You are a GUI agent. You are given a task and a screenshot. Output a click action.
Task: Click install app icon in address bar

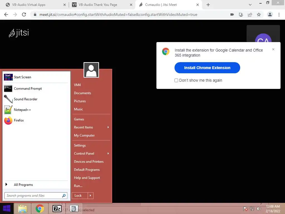(241, 14)
